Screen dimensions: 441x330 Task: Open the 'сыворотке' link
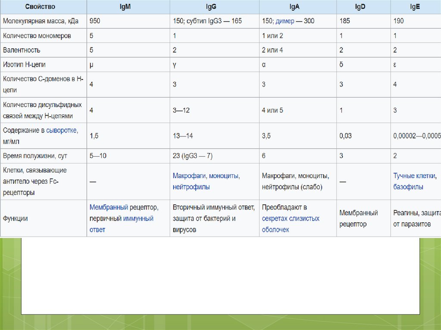click(61, 130)
